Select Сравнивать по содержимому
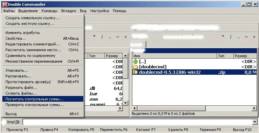This screenshot has height=133, width=259. click(43, 56)
